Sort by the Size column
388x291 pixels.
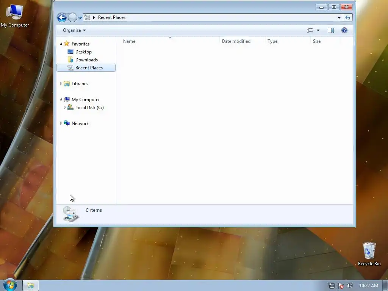pos(325,41)
